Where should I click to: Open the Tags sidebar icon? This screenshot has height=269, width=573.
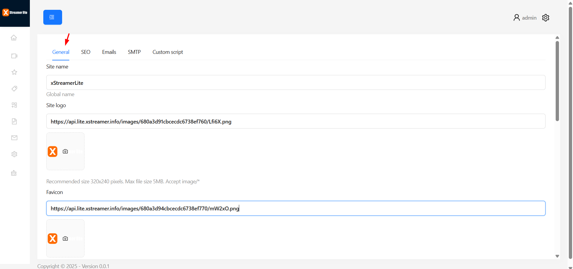(x=14, y=89)
